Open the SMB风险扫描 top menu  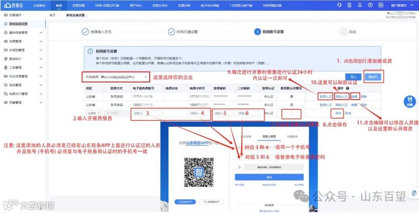coord(272,5)
